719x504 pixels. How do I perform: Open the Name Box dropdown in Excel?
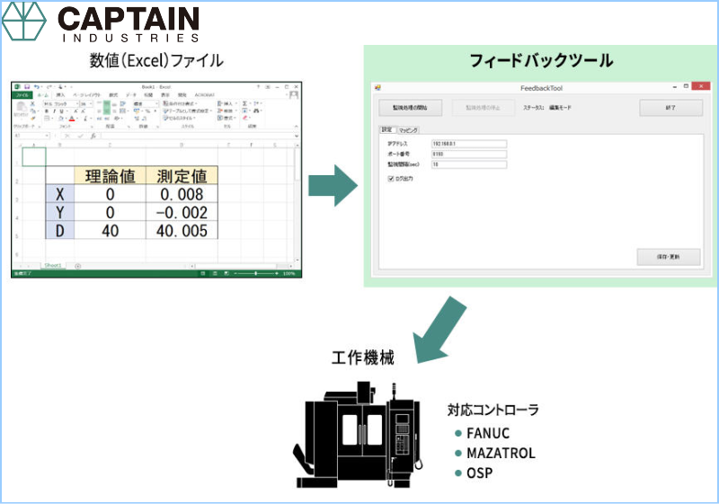(47, 136)
